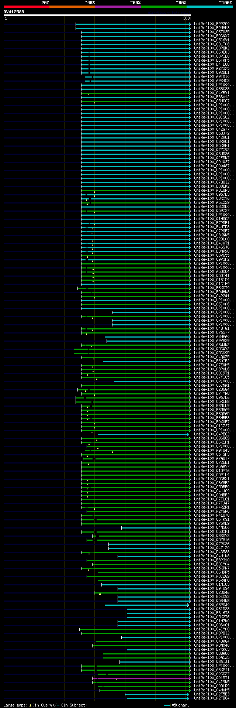Click the UniRef100_B6AIF2 hit label

pos(212,361)
